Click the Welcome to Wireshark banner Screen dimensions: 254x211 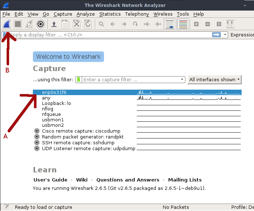coord(68,56)
